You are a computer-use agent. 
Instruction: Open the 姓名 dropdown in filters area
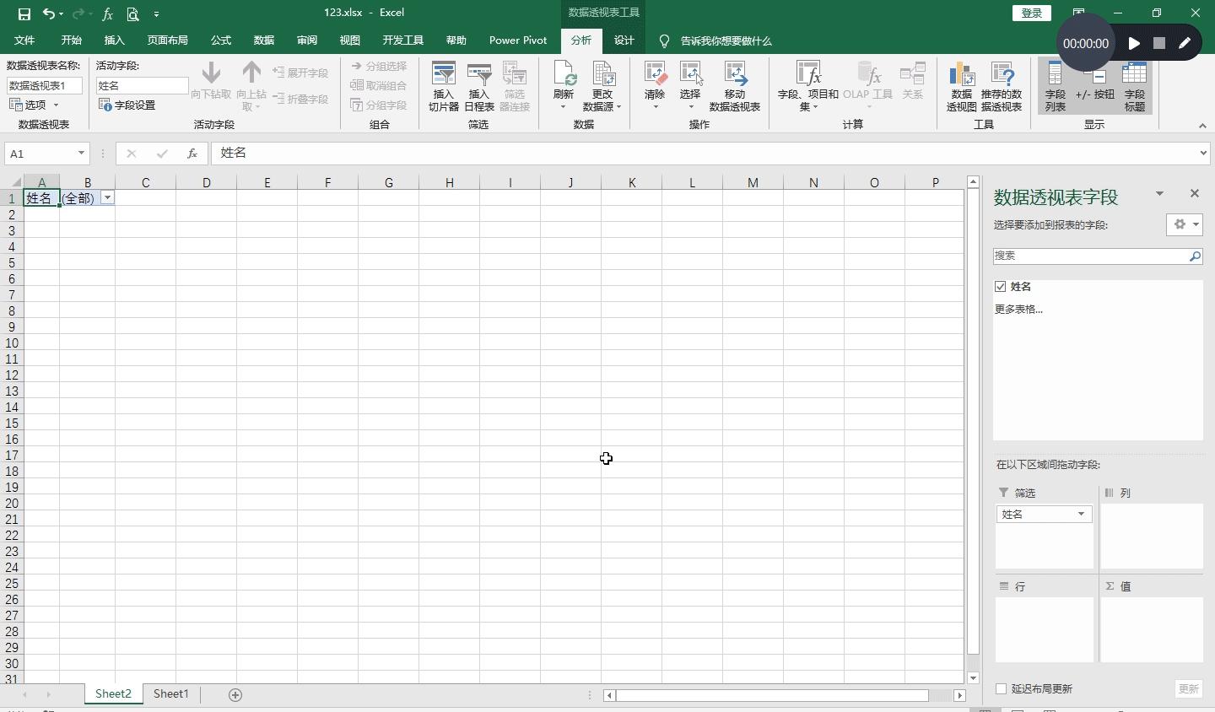1081,513
